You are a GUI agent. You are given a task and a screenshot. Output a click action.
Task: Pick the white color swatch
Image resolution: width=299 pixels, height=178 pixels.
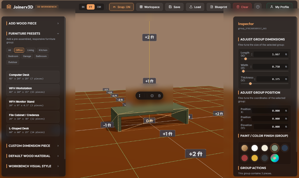coord(255,148)
